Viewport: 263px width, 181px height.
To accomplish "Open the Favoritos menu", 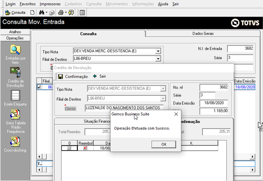I will tap(27, 4).
